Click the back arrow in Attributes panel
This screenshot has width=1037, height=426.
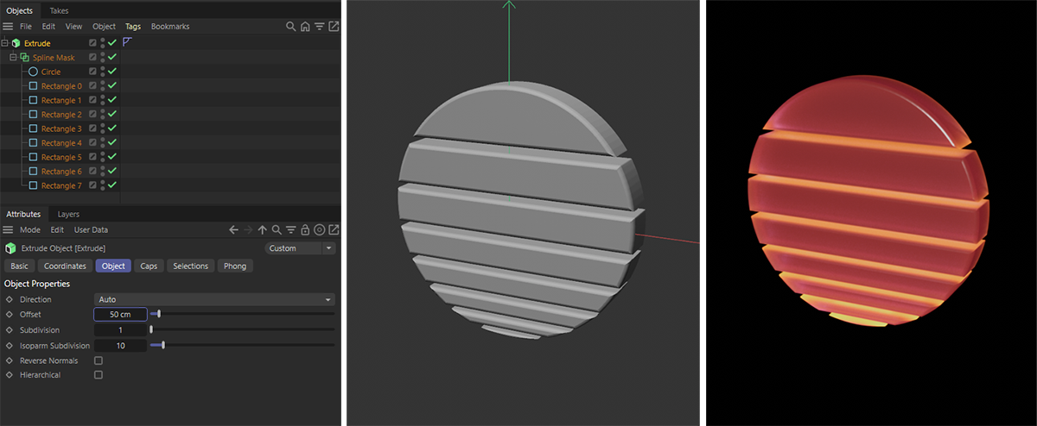pos(233,230)
